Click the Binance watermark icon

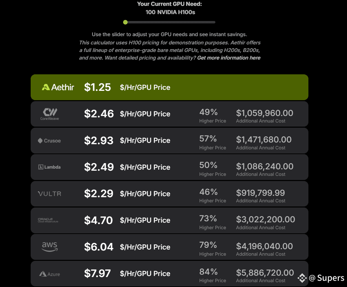(x=302, y=278)
